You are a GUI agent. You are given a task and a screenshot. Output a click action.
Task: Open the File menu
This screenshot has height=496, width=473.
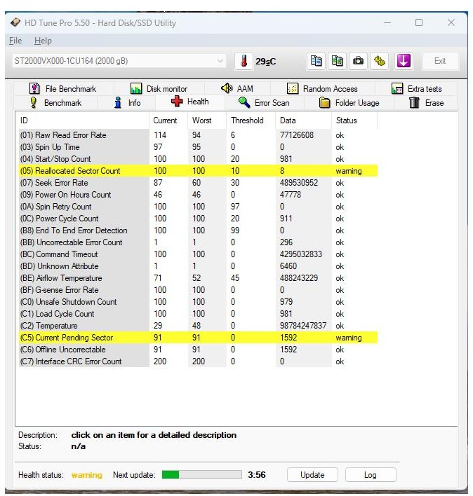(15, 41)
